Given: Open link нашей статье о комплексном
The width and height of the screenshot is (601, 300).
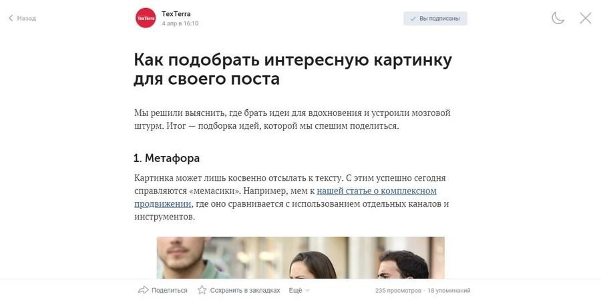Looking at the screenshot, I should pos(377,191).
